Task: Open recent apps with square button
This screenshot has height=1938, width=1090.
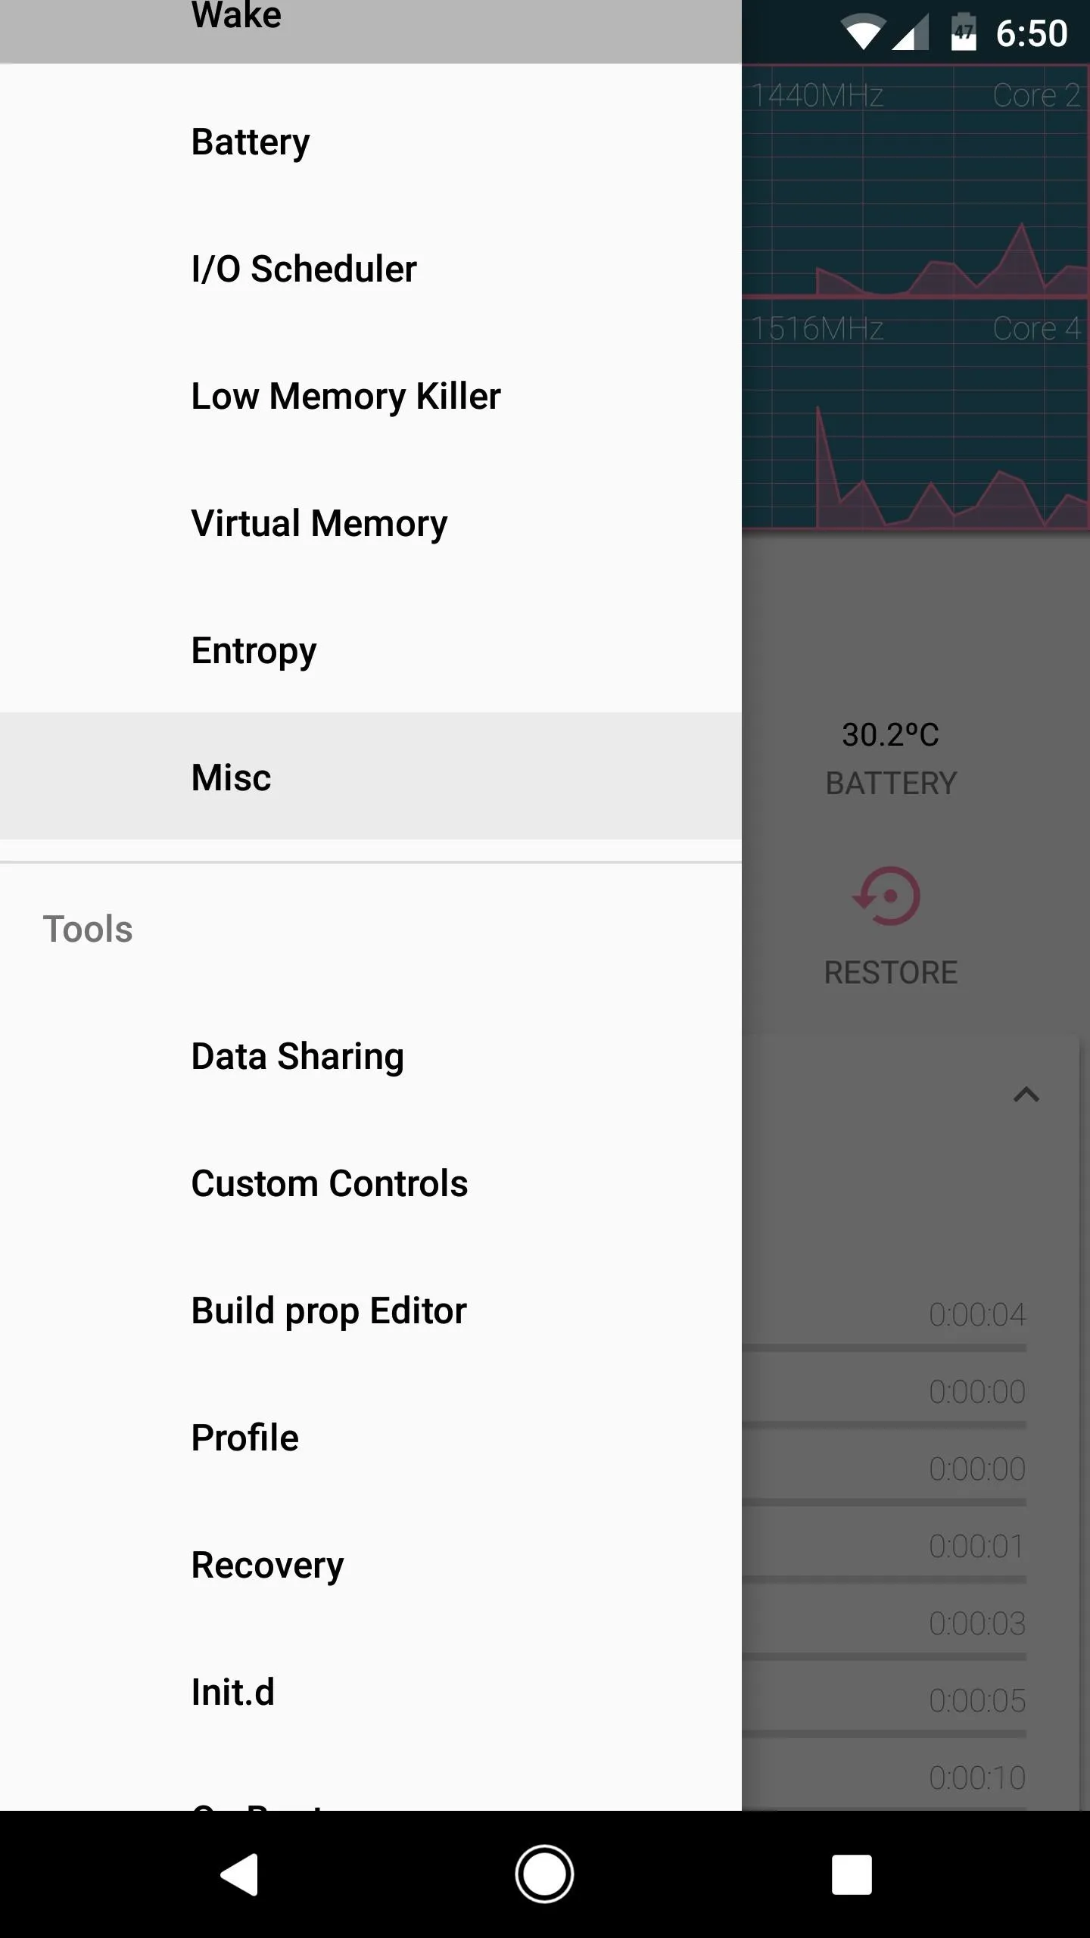Action: click(852, 1874)
